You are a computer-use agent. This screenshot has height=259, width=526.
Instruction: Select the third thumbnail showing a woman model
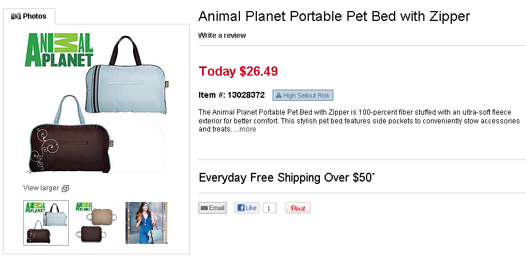(x=146, y=222)
